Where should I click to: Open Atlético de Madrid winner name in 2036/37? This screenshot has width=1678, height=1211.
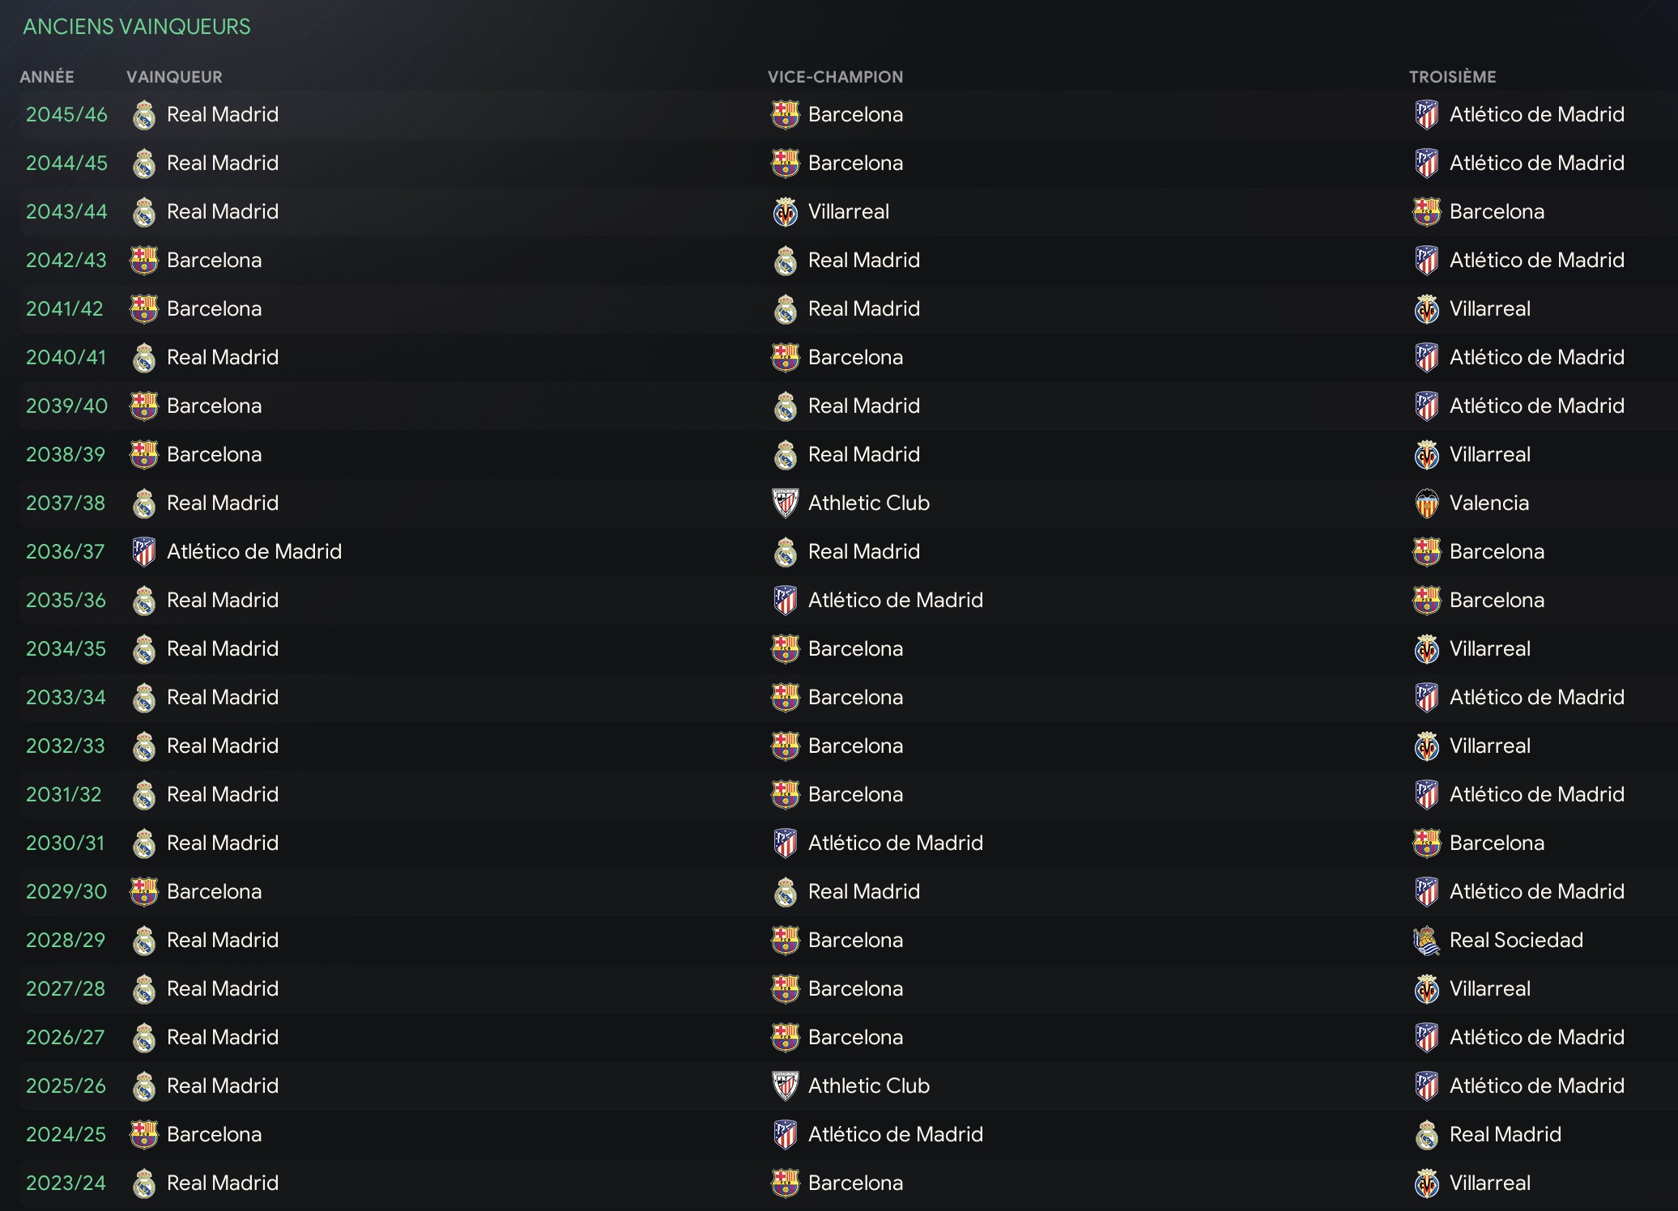[x=254, y=551]
